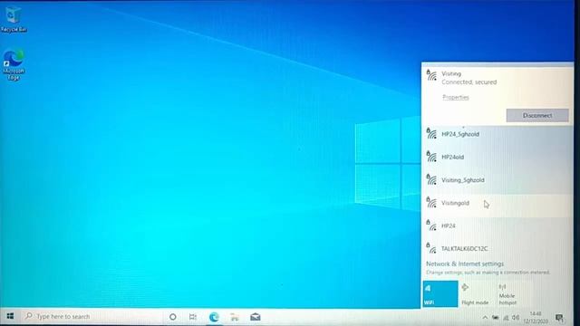This screenshot has width=580, height=326.
Task: Click Wi-Fi signal icon beside TALKTALK6DC12C
Action: pyautogui.click(x=431, y=248)
